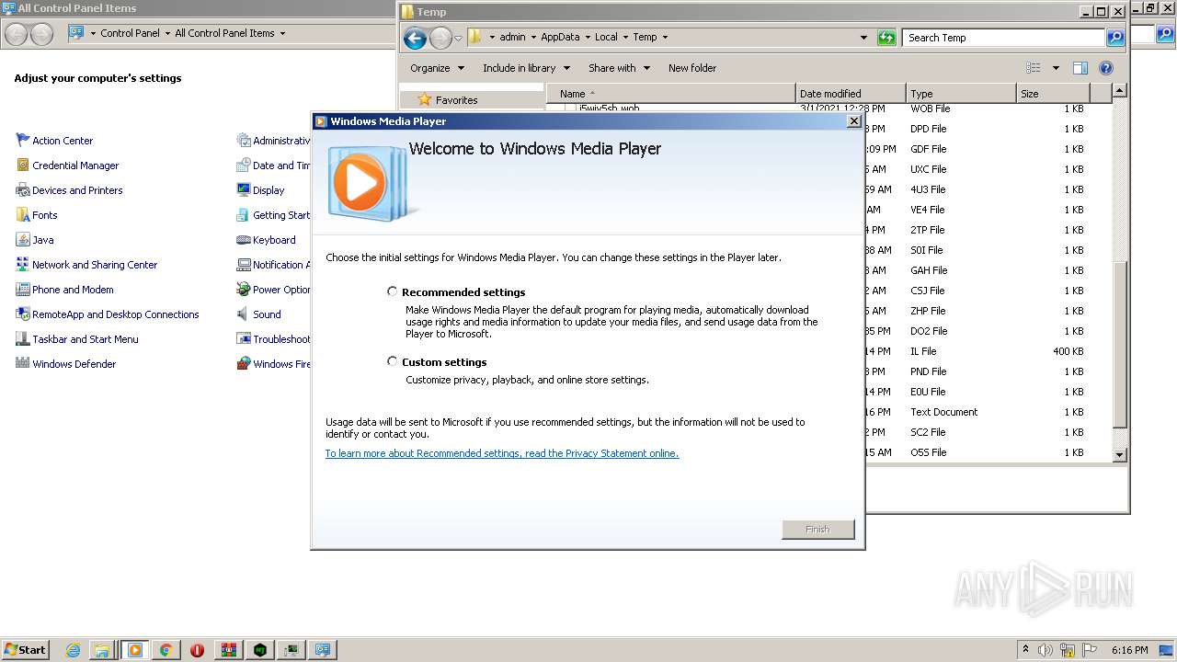
Task: Click the volume icon in system tray
Action: pyautogui.click(x=1046, y=650)
